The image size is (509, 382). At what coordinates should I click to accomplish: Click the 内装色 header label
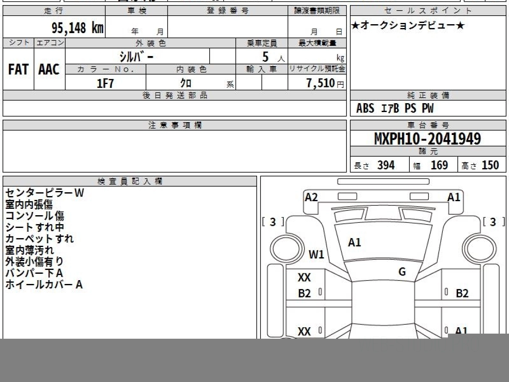tap(191, 69)
